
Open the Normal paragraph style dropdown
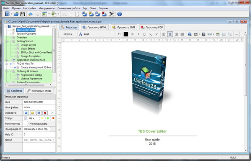click(68, 34)
